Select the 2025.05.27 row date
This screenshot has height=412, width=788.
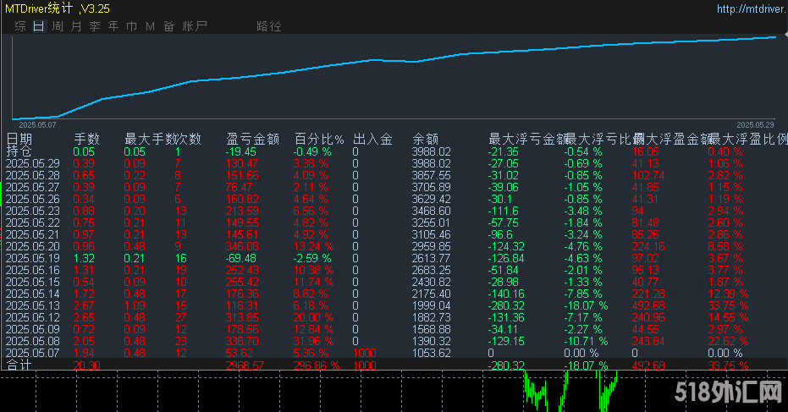(33, 187)
